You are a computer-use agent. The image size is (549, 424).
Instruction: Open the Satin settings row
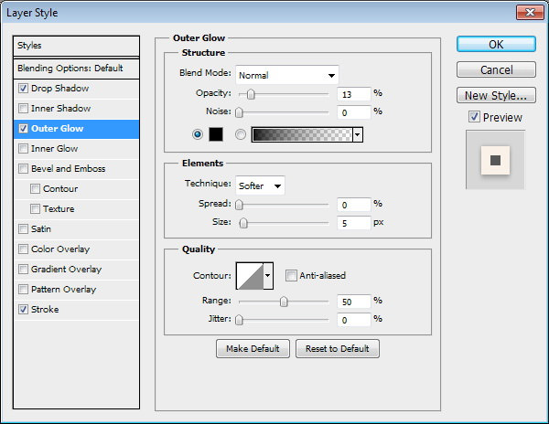click(76, 229)
